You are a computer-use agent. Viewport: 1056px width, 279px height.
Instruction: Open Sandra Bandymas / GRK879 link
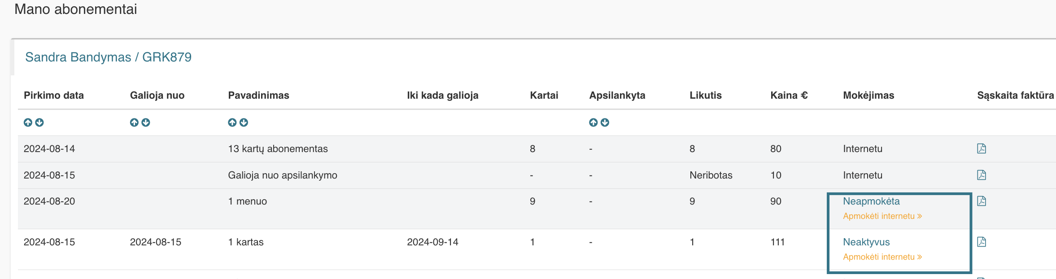(x=108, y=57)
